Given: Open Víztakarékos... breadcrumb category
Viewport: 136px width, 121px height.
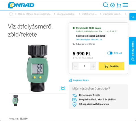Looking at the screenshot, I should click(90, 14).
